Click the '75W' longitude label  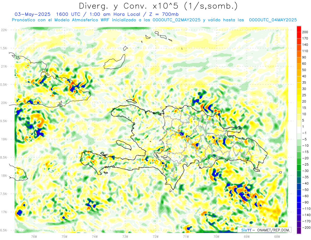point(64,236)
